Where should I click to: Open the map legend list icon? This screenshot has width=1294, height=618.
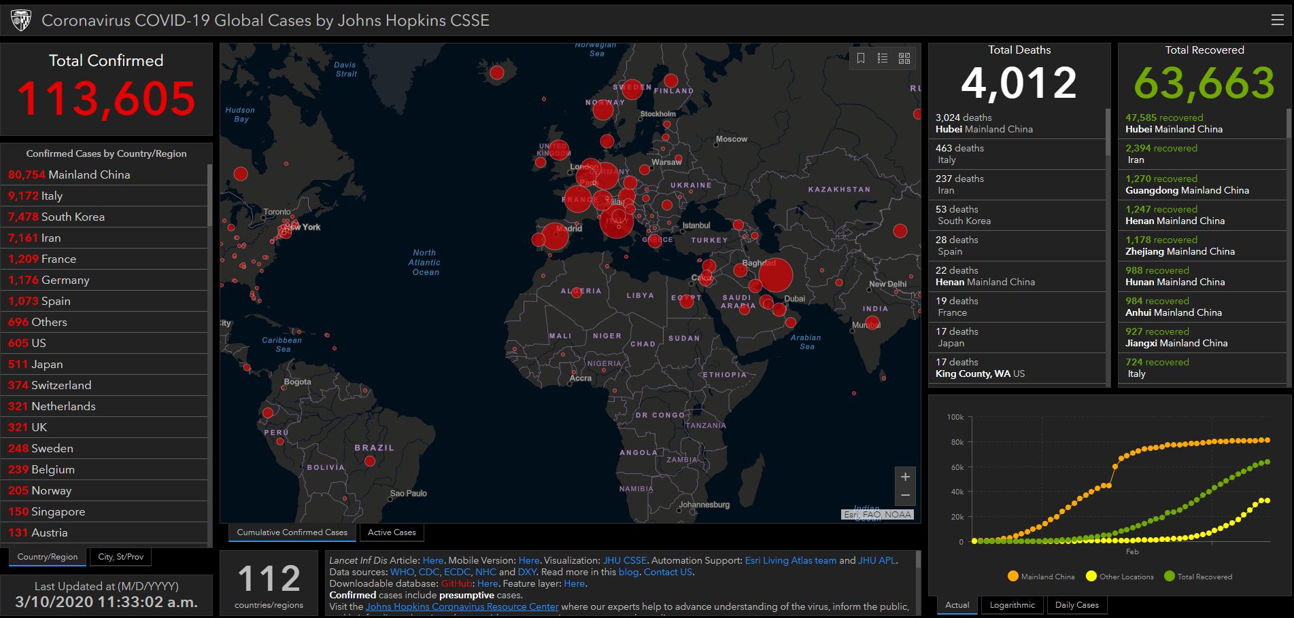(883, 58)
